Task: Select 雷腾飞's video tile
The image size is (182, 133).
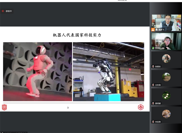Action: pos(166,22)
